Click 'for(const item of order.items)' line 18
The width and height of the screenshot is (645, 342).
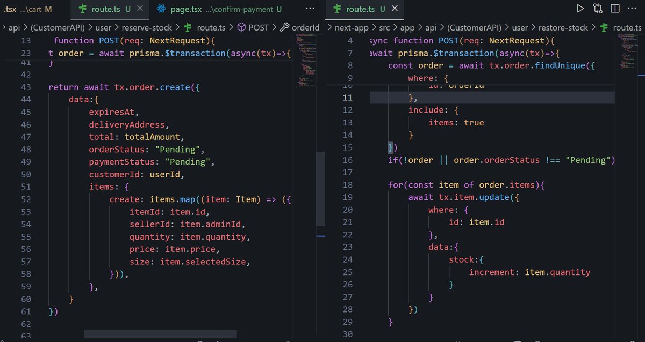(464, 184)
